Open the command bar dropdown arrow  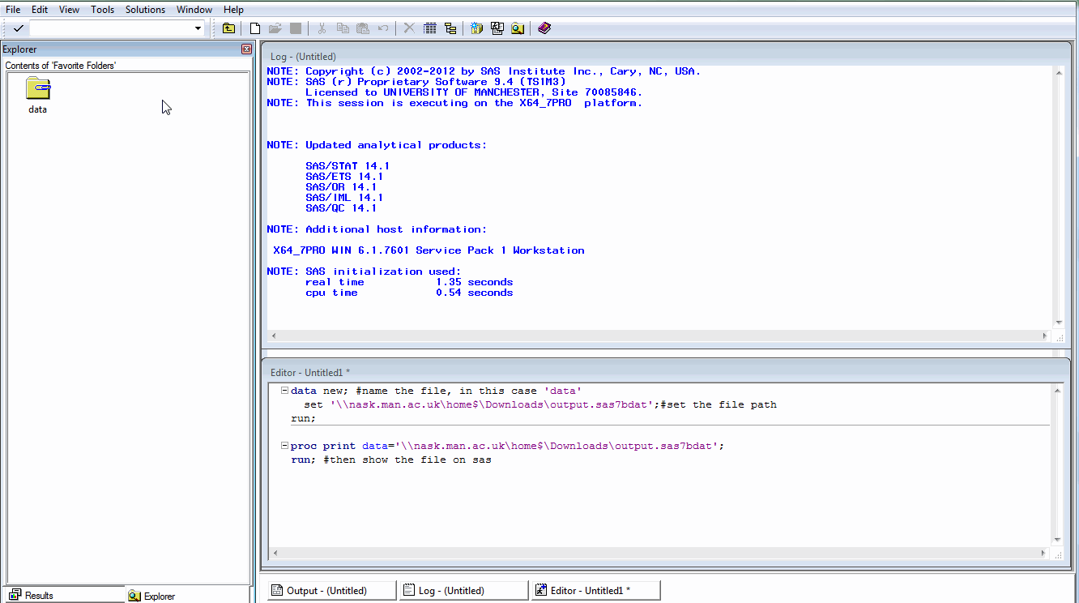pyautogui.click(x=197, y=28)
